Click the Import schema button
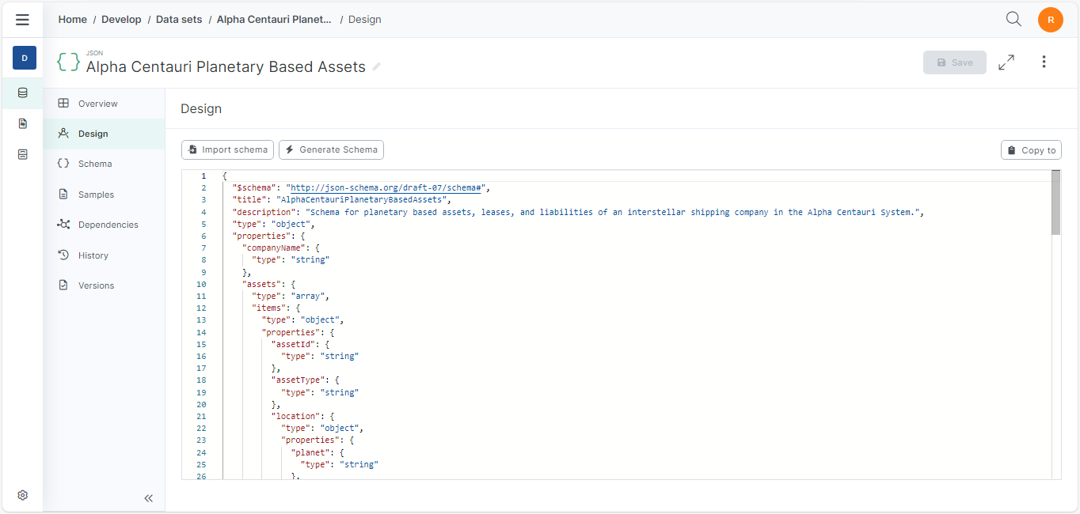The width and height of the screenshot is (1080, 514). point(228,149)
